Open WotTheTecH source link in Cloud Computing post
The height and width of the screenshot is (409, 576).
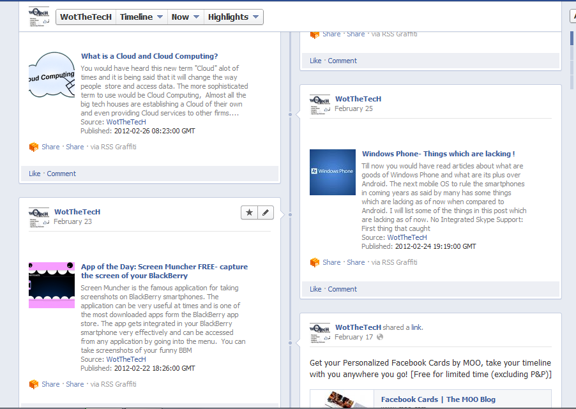[126, 122]
